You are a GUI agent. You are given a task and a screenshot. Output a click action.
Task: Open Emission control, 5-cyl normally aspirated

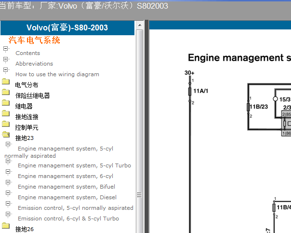tap(76, 208)
